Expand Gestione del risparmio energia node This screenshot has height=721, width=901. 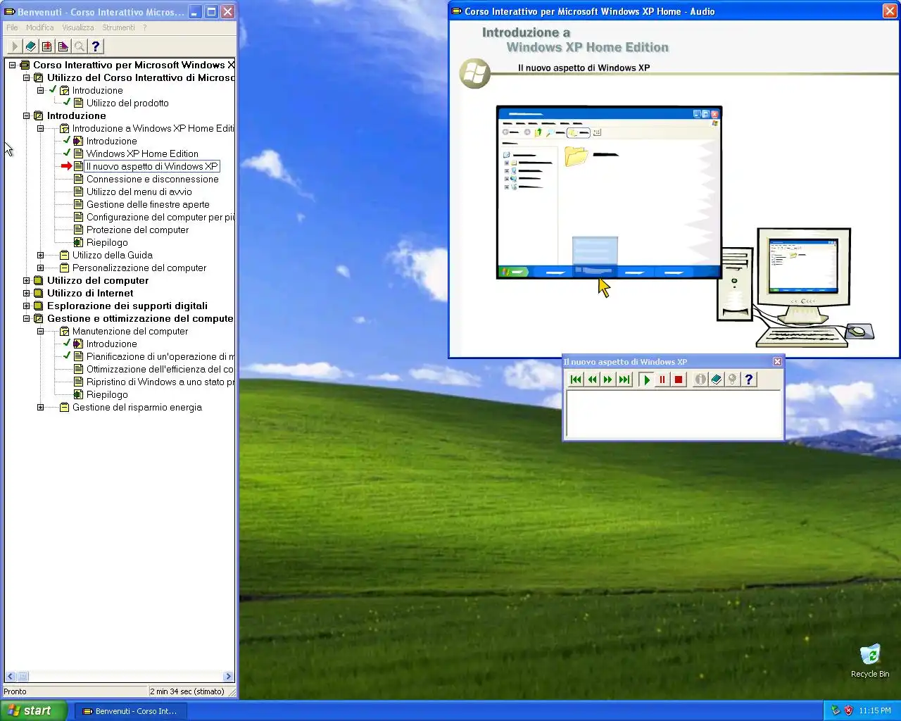coord(40,407)
